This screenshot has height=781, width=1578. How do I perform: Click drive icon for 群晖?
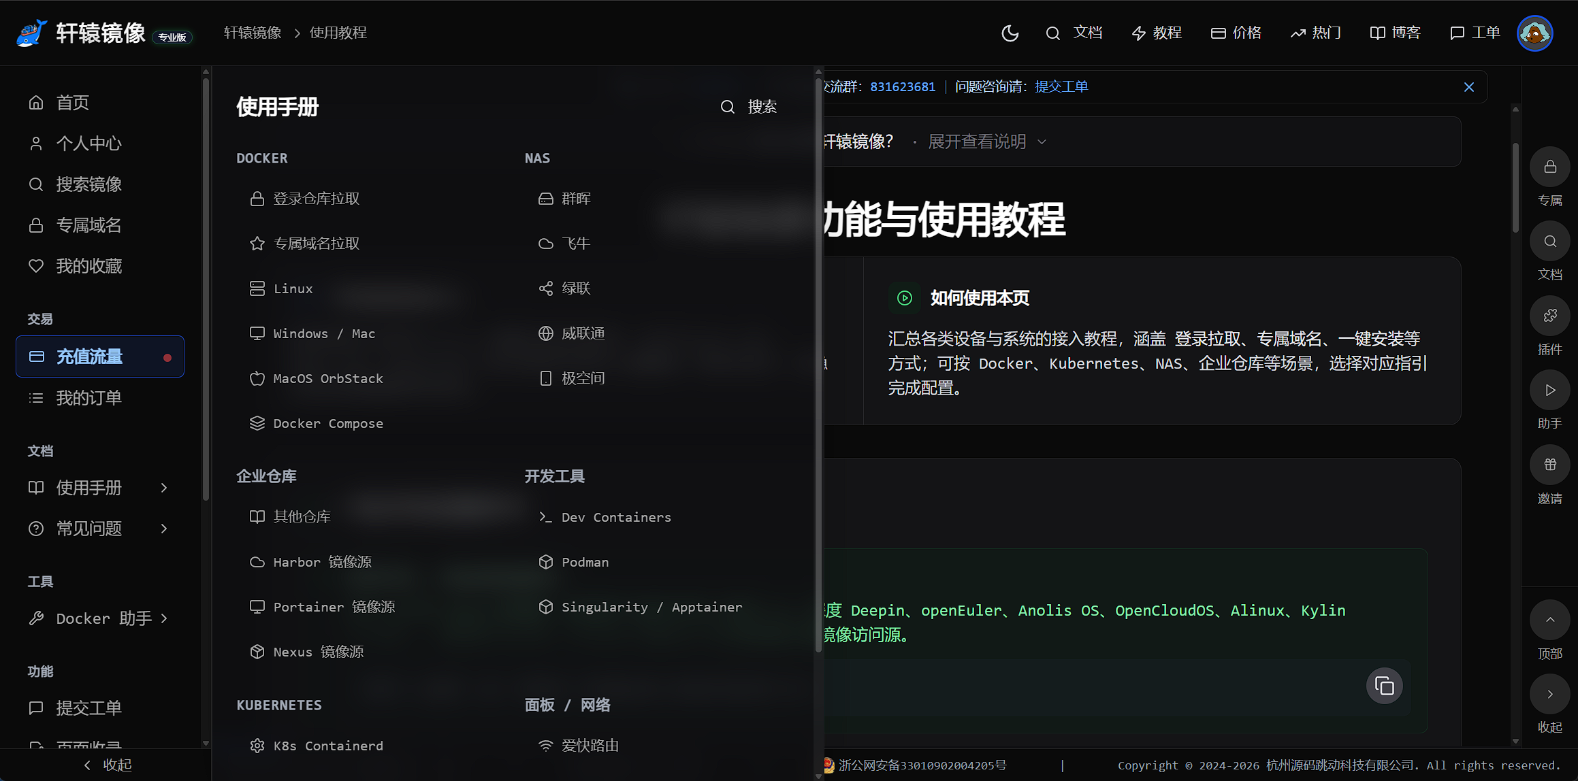[545, 199]
